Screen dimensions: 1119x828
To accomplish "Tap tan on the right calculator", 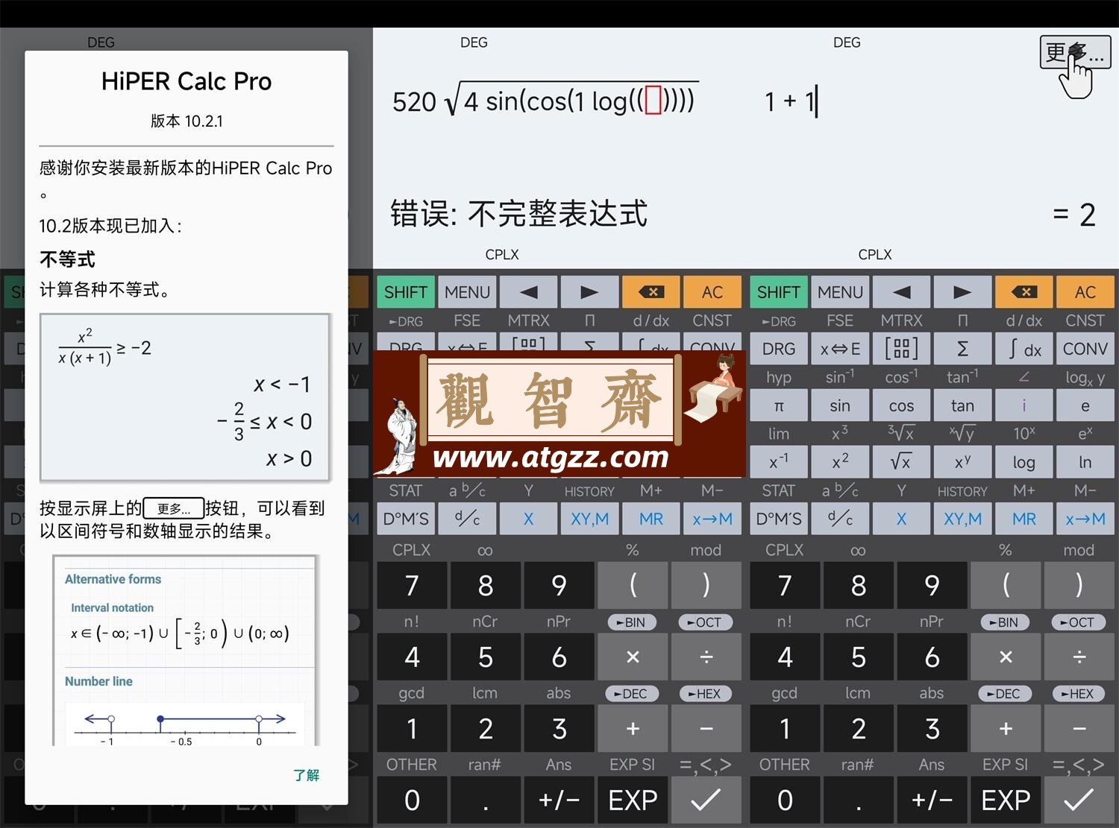I will point(962,405).
